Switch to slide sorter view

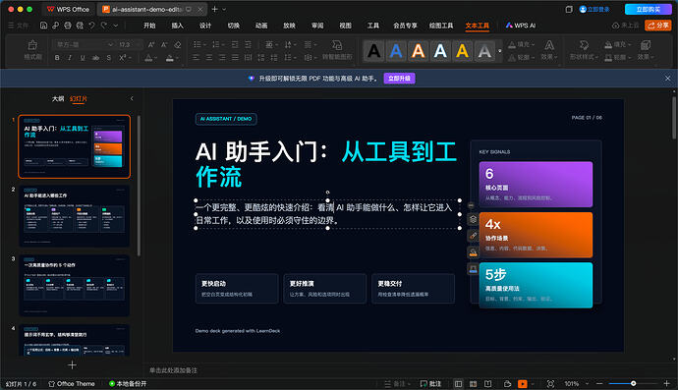[473, 383]
